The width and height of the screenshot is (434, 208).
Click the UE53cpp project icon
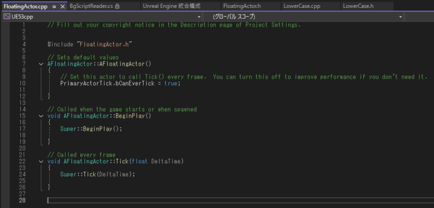tap(5, 17)
